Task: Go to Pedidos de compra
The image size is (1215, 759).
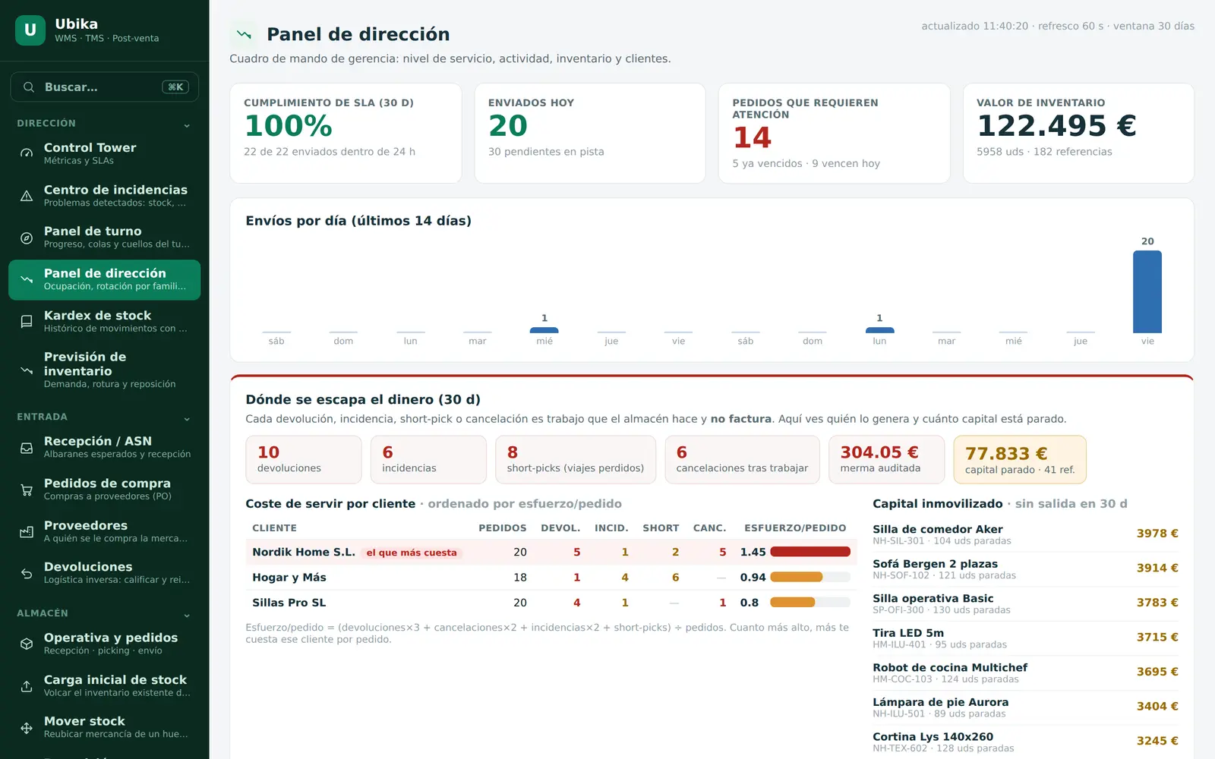Action: [x=105, y=490]
